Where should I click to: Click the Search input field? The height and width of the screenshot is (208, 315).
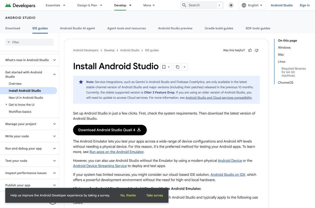coord(202,5)
